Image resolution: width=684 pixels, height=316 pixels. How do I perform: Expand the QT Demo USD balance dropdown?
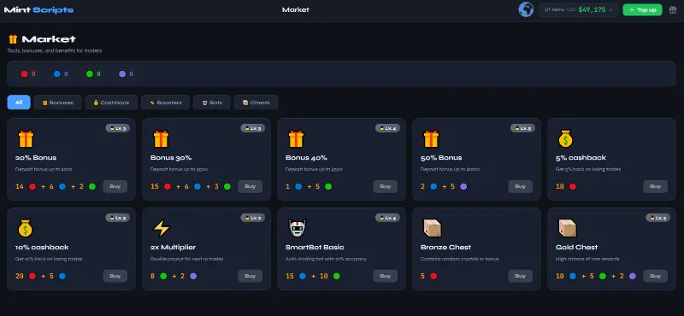(579, 9)
